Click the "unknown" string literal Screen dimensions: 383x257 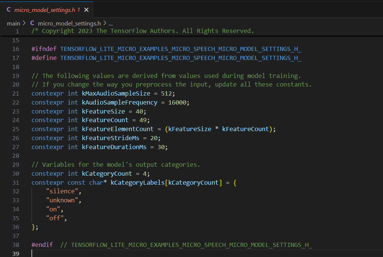click(62, 200)
